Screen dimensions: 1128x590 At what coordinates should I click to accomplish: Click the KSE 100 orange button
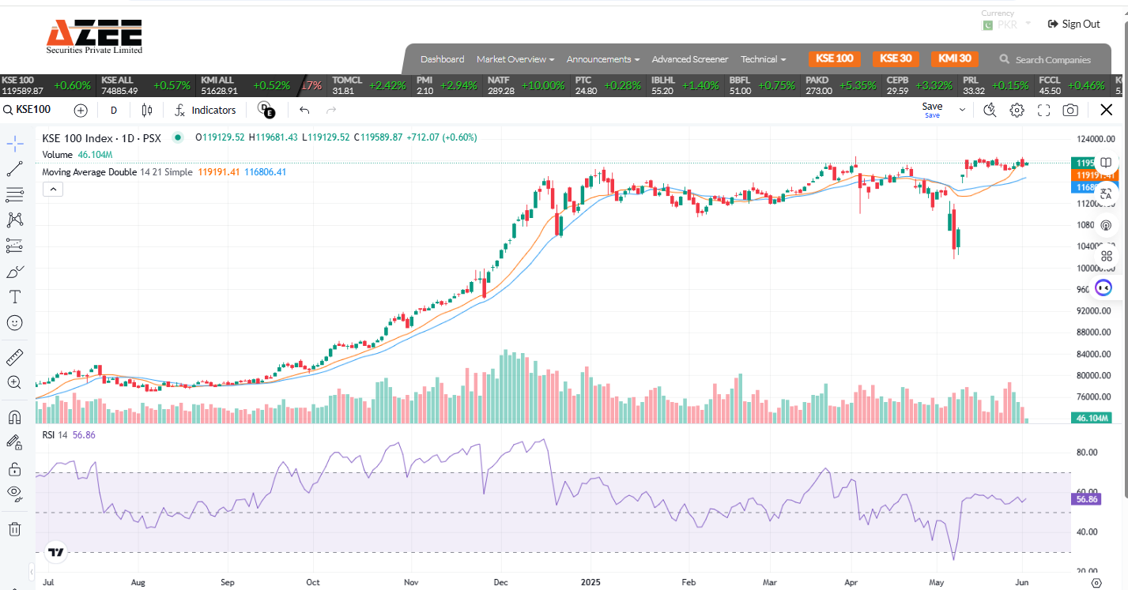(834, 58)
